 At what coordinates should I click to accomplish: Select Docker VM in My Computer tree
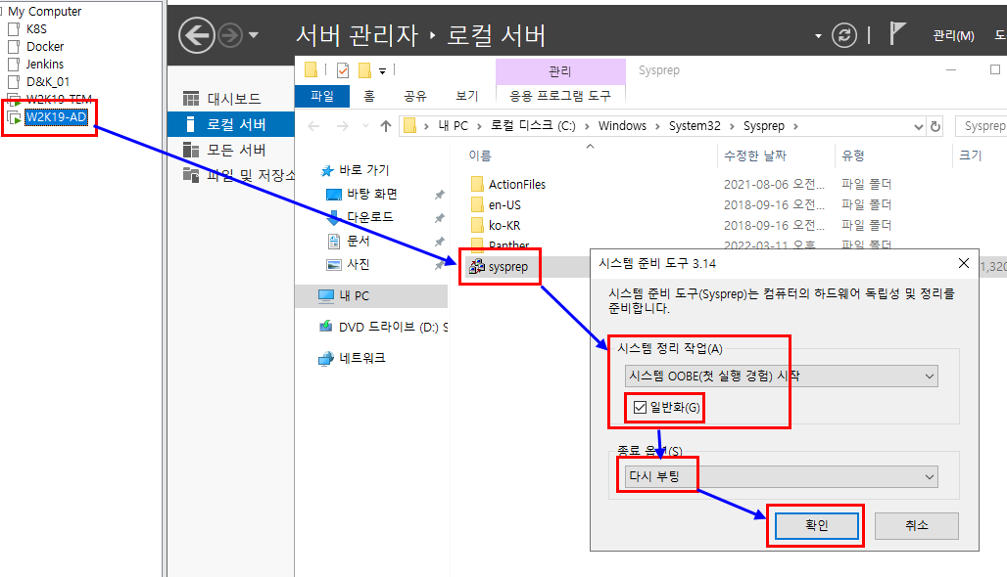tap(45, 47)
